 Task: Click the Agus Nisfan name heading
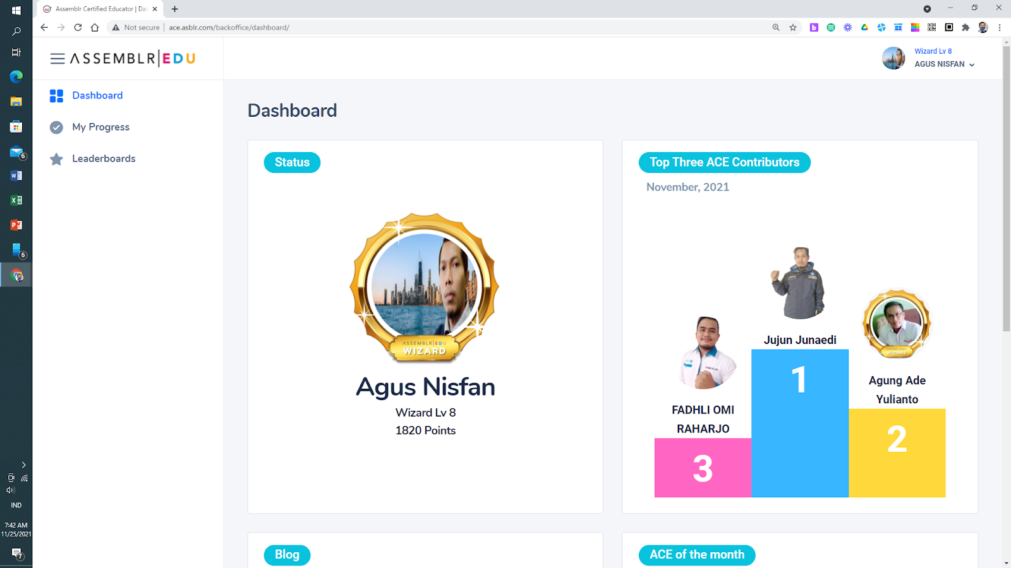425,387
